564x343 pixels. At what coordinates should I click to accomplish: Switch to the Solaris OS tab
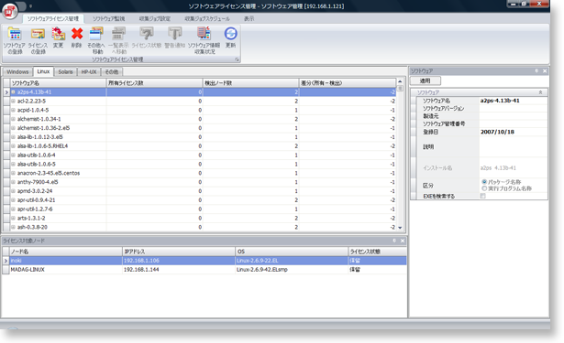[65, 71]
